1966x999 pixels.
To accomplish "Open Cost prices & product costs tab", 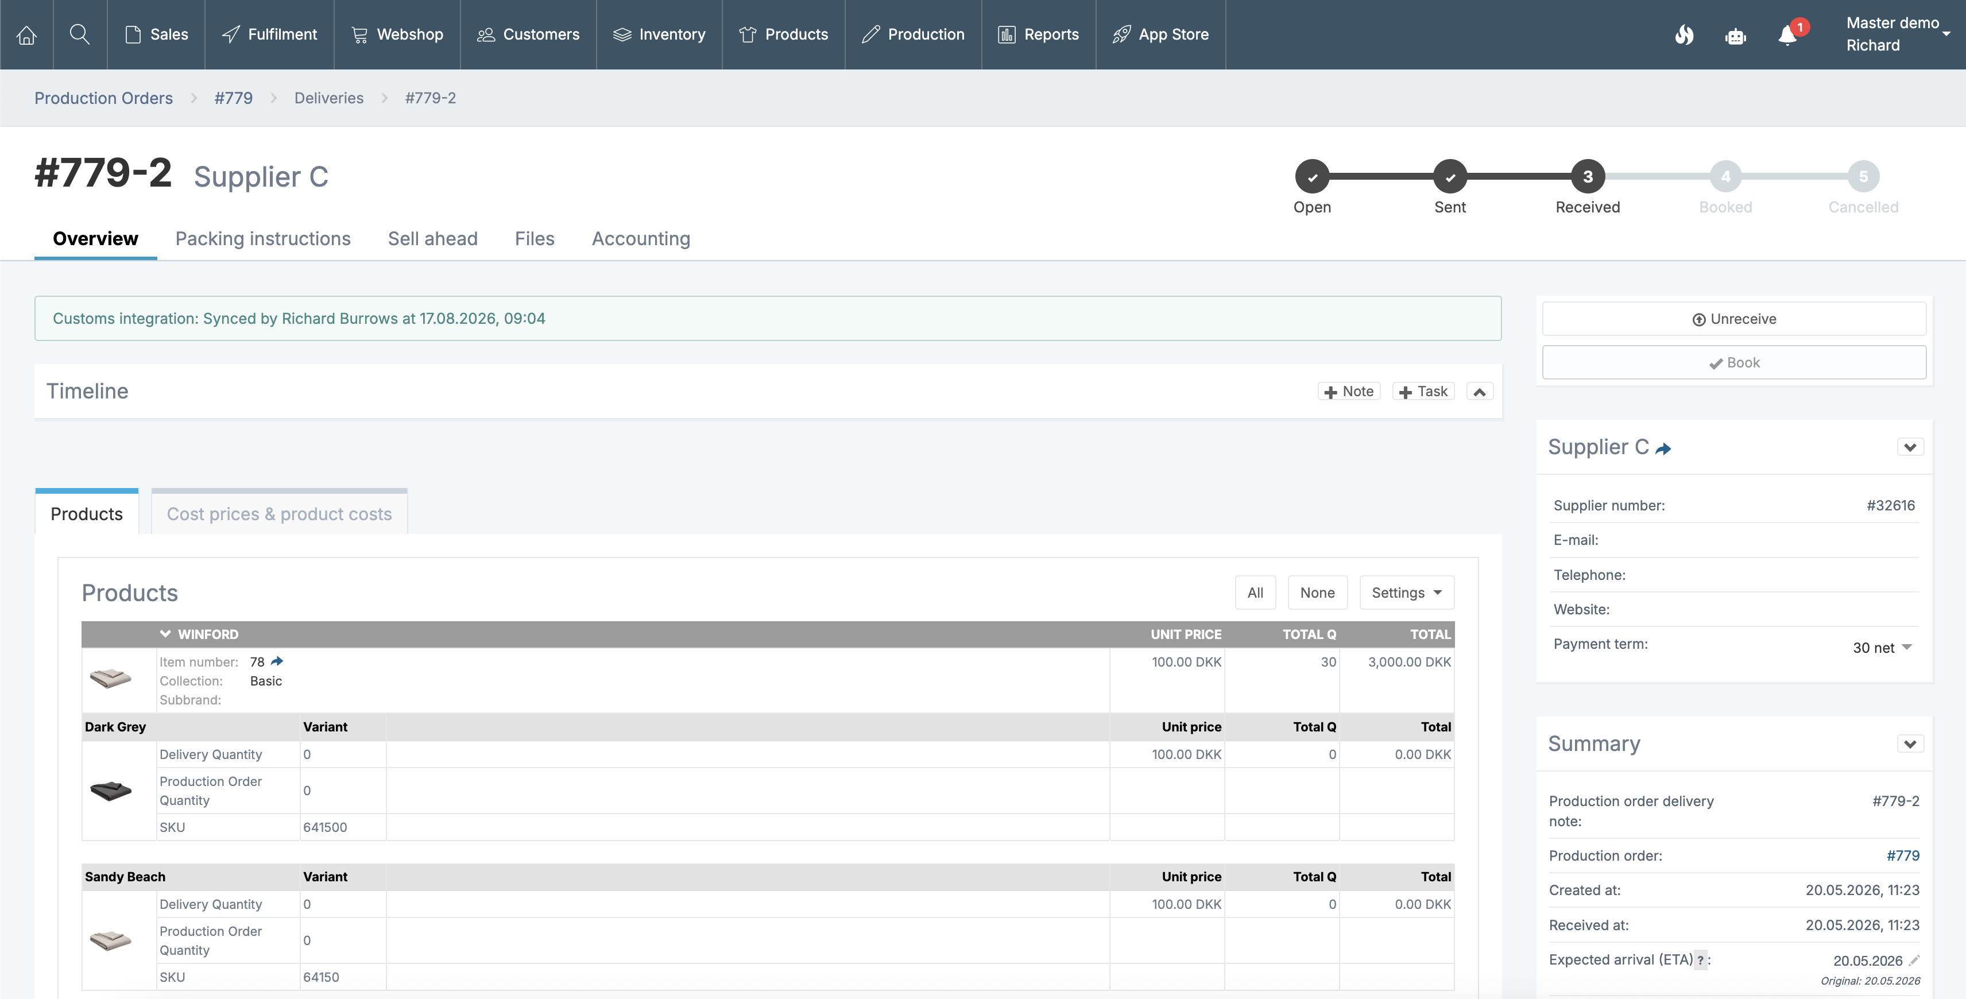I will pyautogui.click(x=279, y=513).
